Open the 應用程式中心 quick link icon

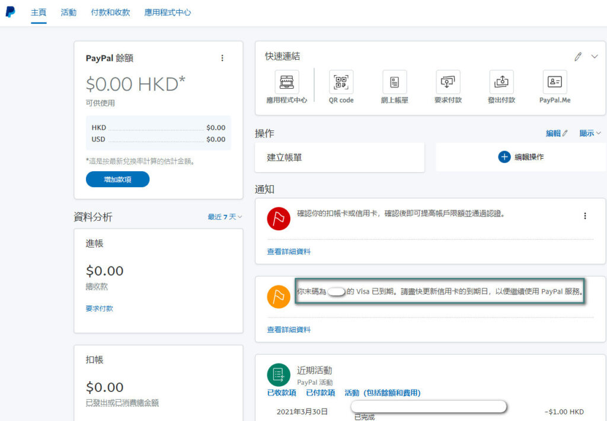pos(287,82)
